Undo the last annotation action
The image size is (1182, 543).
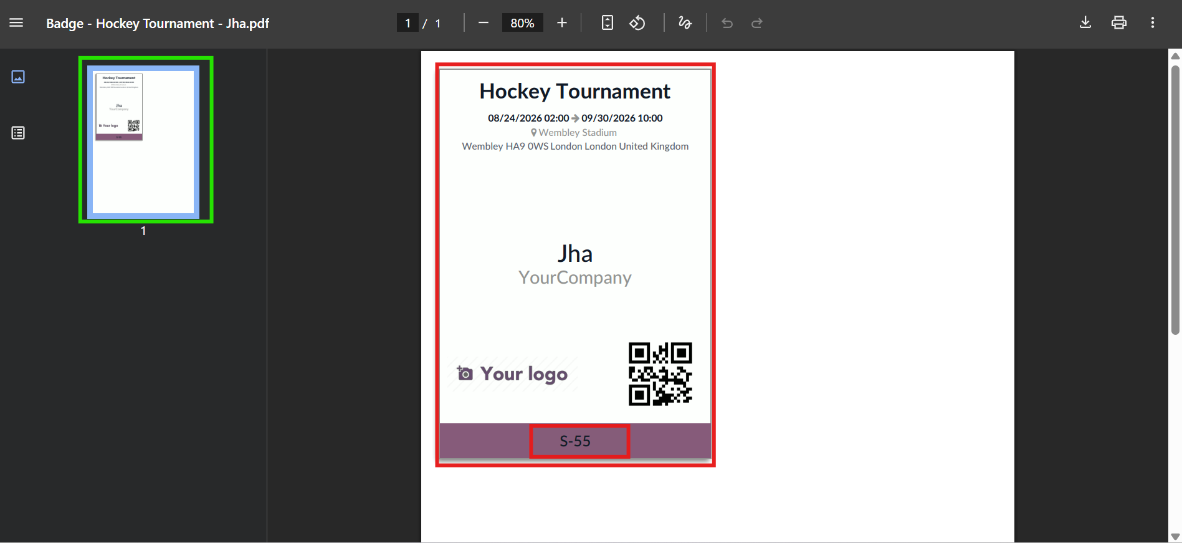[727, 23]
